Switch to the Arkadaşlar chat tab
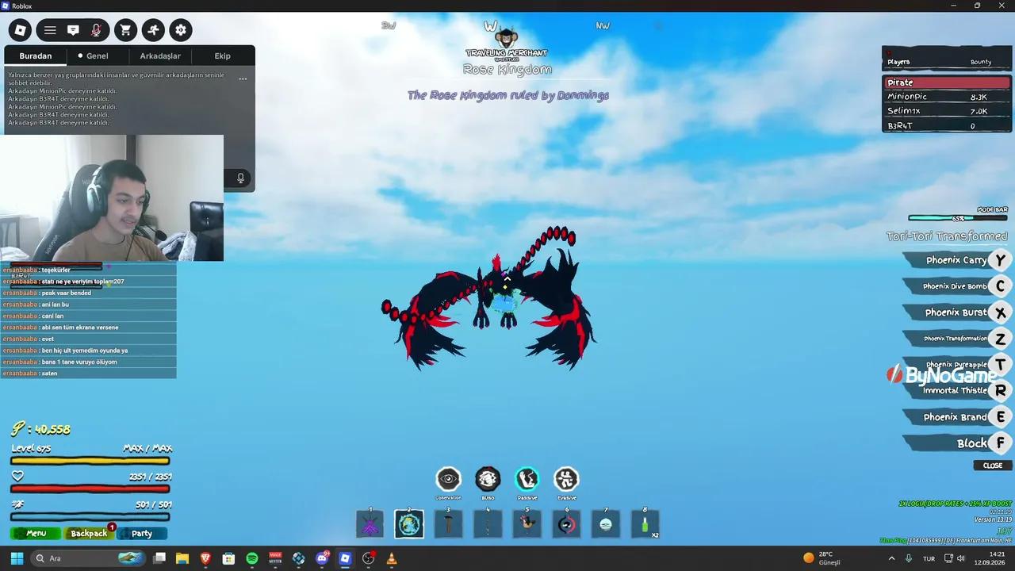This screenshot has width=1015, height=571. (x=160, y=56)
